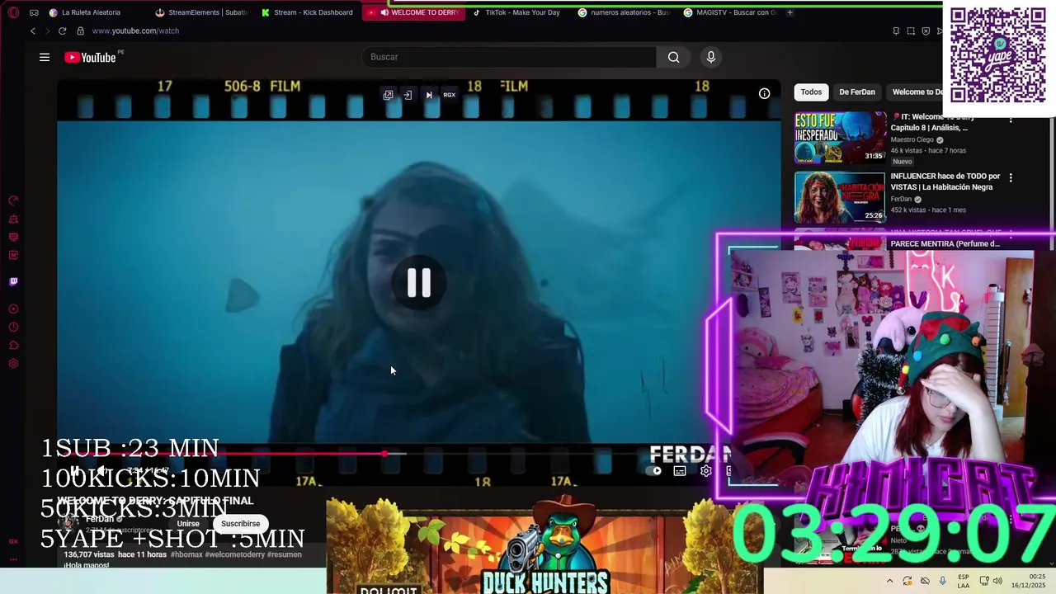This screenshot has height=594, width=1056.
Task: Select the Todos filter chip
Action: point(811,92)
